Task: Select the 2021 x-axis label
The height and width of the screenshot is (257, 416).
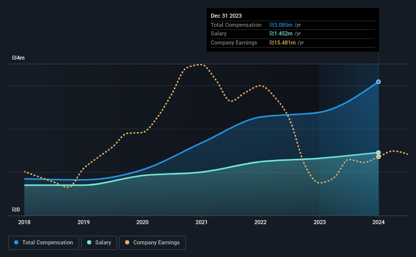Action: point(202,222)
